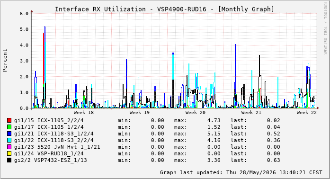
Task: Click the last value 0.52
Action: tap(274, 134)
